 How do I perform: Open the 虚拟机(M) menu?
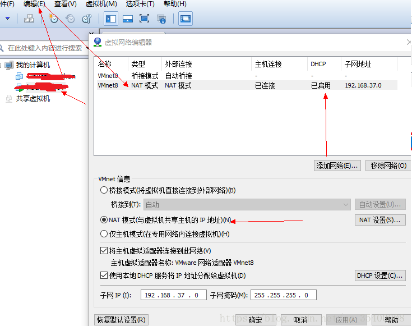[x=101, y=4]
